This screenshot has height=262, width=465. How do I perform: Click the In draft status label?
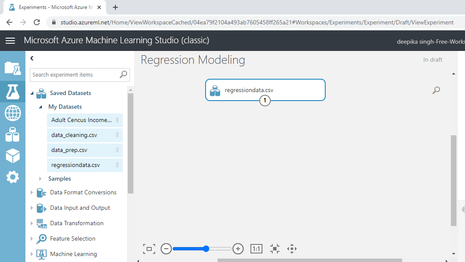(433, 60)
